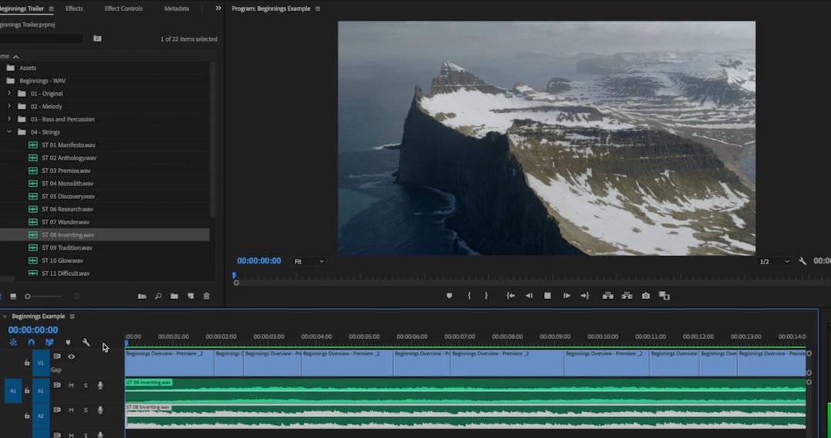Mute audio track A1
831x438 pixels.
tap(72, 386)
